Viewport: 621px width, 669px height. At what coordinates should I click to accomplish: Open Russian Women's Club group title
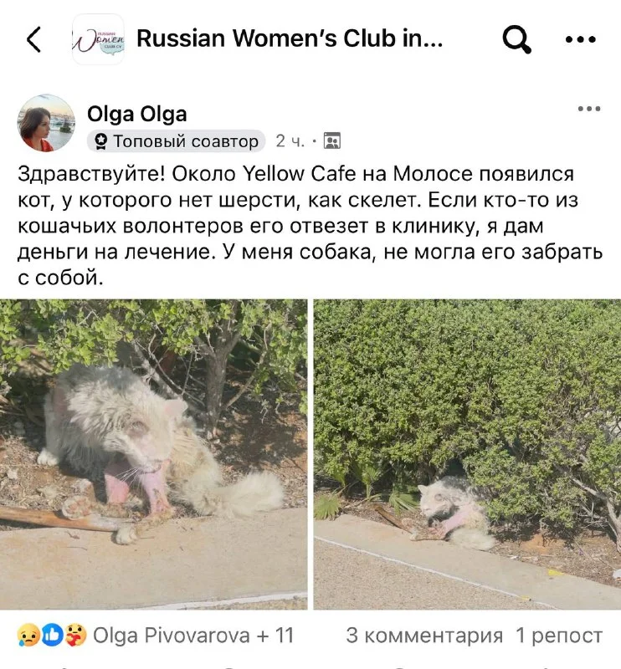coord(290,38)
